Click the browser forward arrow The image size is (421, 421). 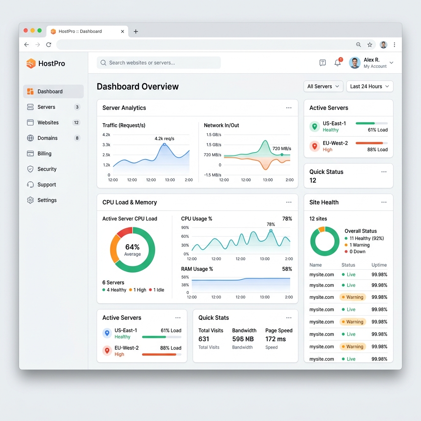click(37, 44)
